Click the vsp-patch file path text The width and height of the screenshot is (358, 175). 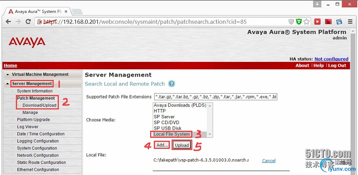point(201,160)
